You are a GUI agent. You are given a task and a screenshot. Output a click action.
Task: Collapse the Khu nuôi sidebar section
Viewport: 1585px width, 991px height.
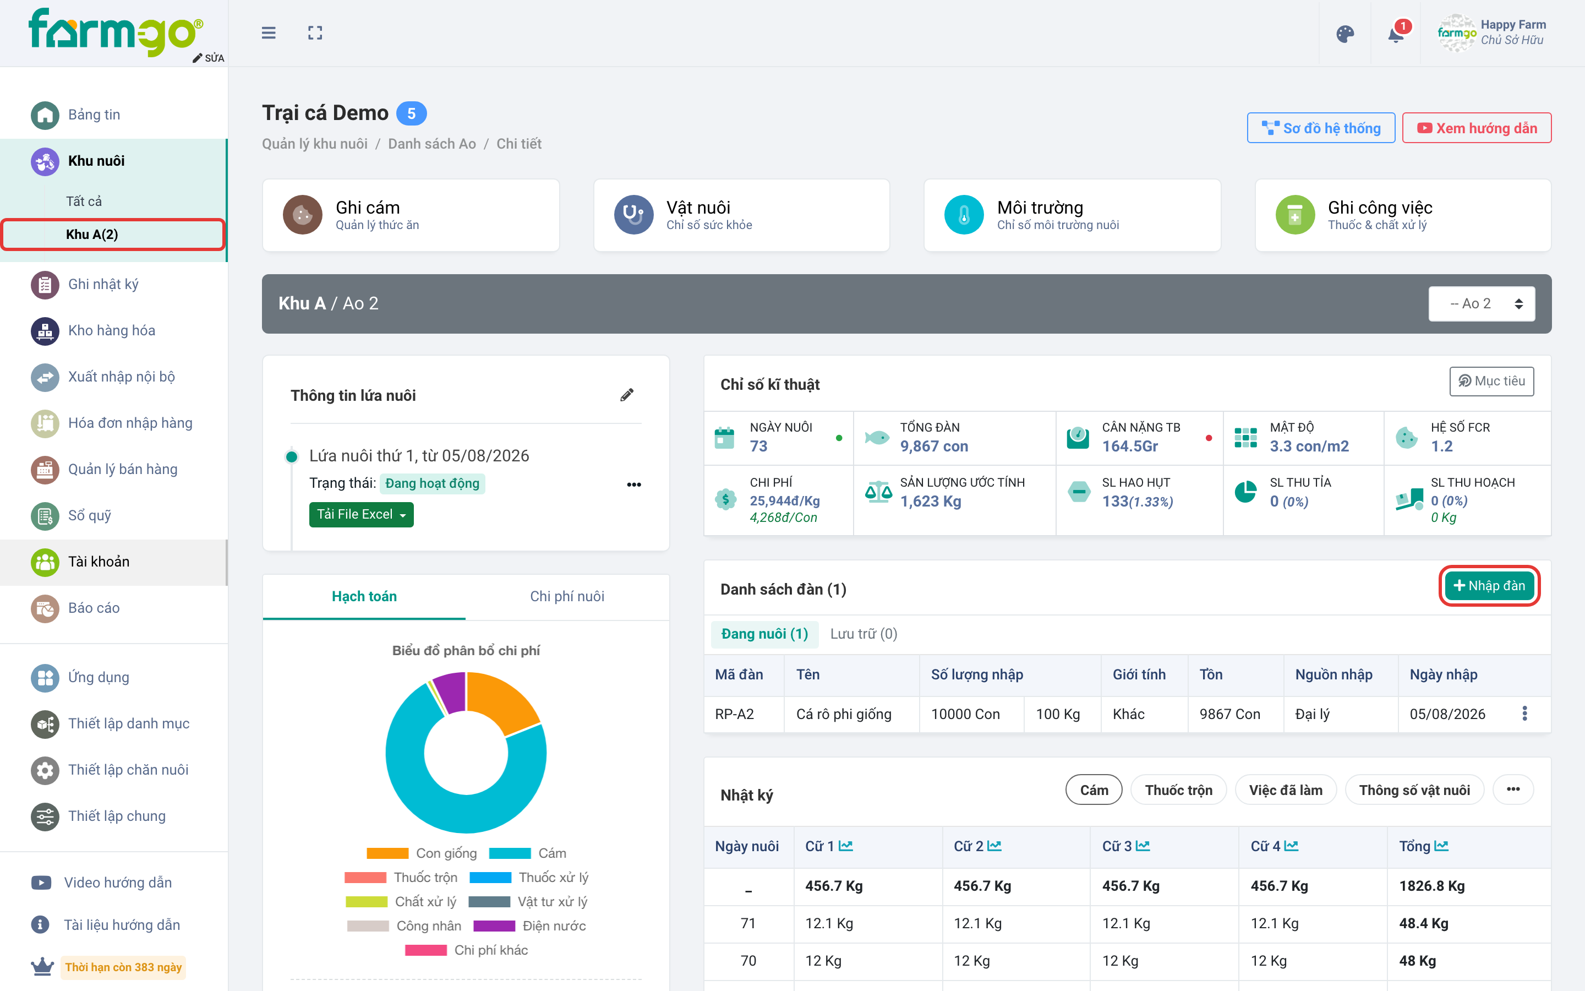[113, 161]
